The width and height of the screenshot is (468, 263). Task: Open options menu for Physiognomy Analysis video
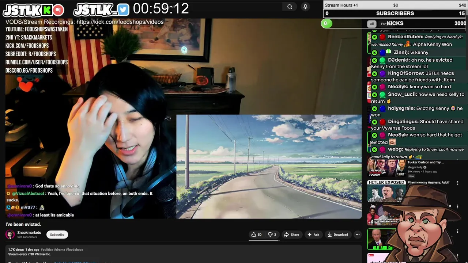pyautogui.click(x=457, y=183)
